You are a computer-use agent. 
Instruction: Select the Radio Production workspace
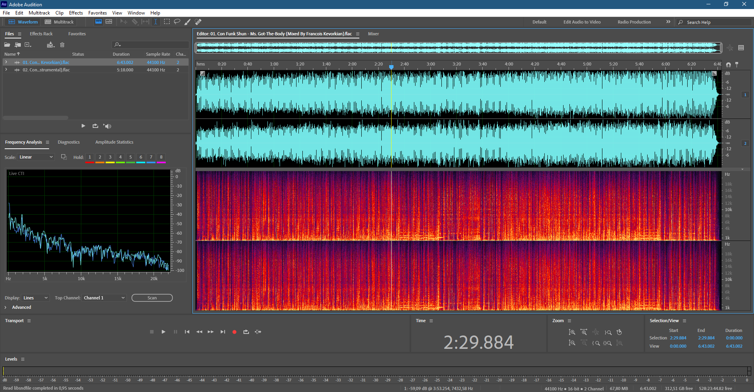(x=634, y=22)
